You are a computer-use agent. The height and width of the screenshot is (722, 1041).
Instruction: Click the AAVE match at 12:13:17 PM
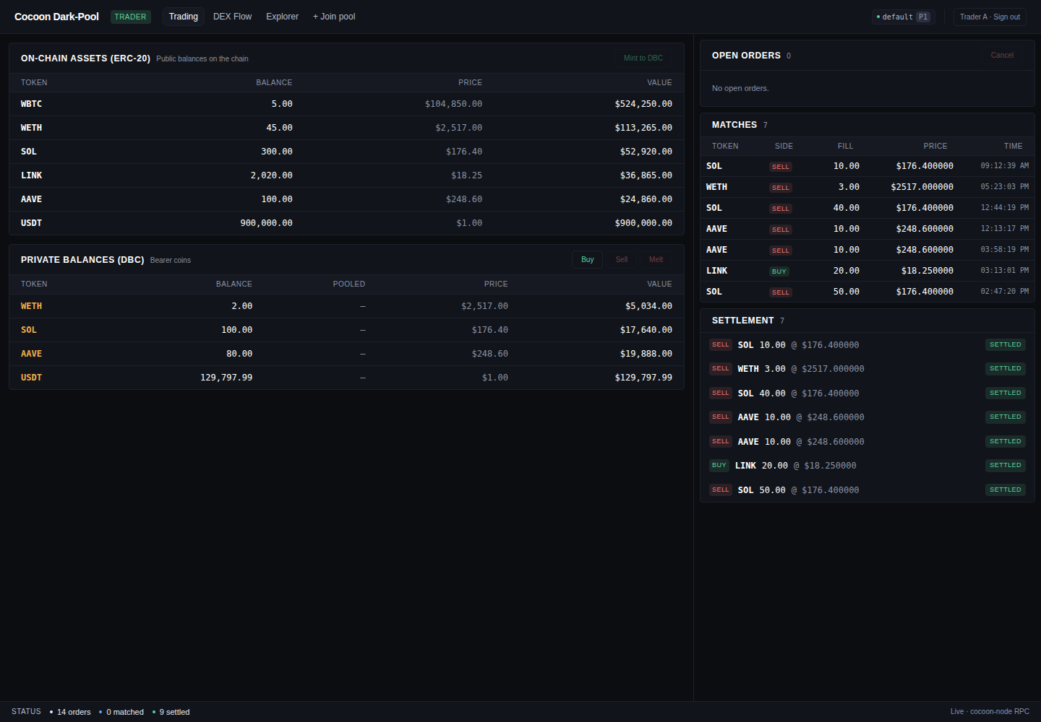click(867, 229)
